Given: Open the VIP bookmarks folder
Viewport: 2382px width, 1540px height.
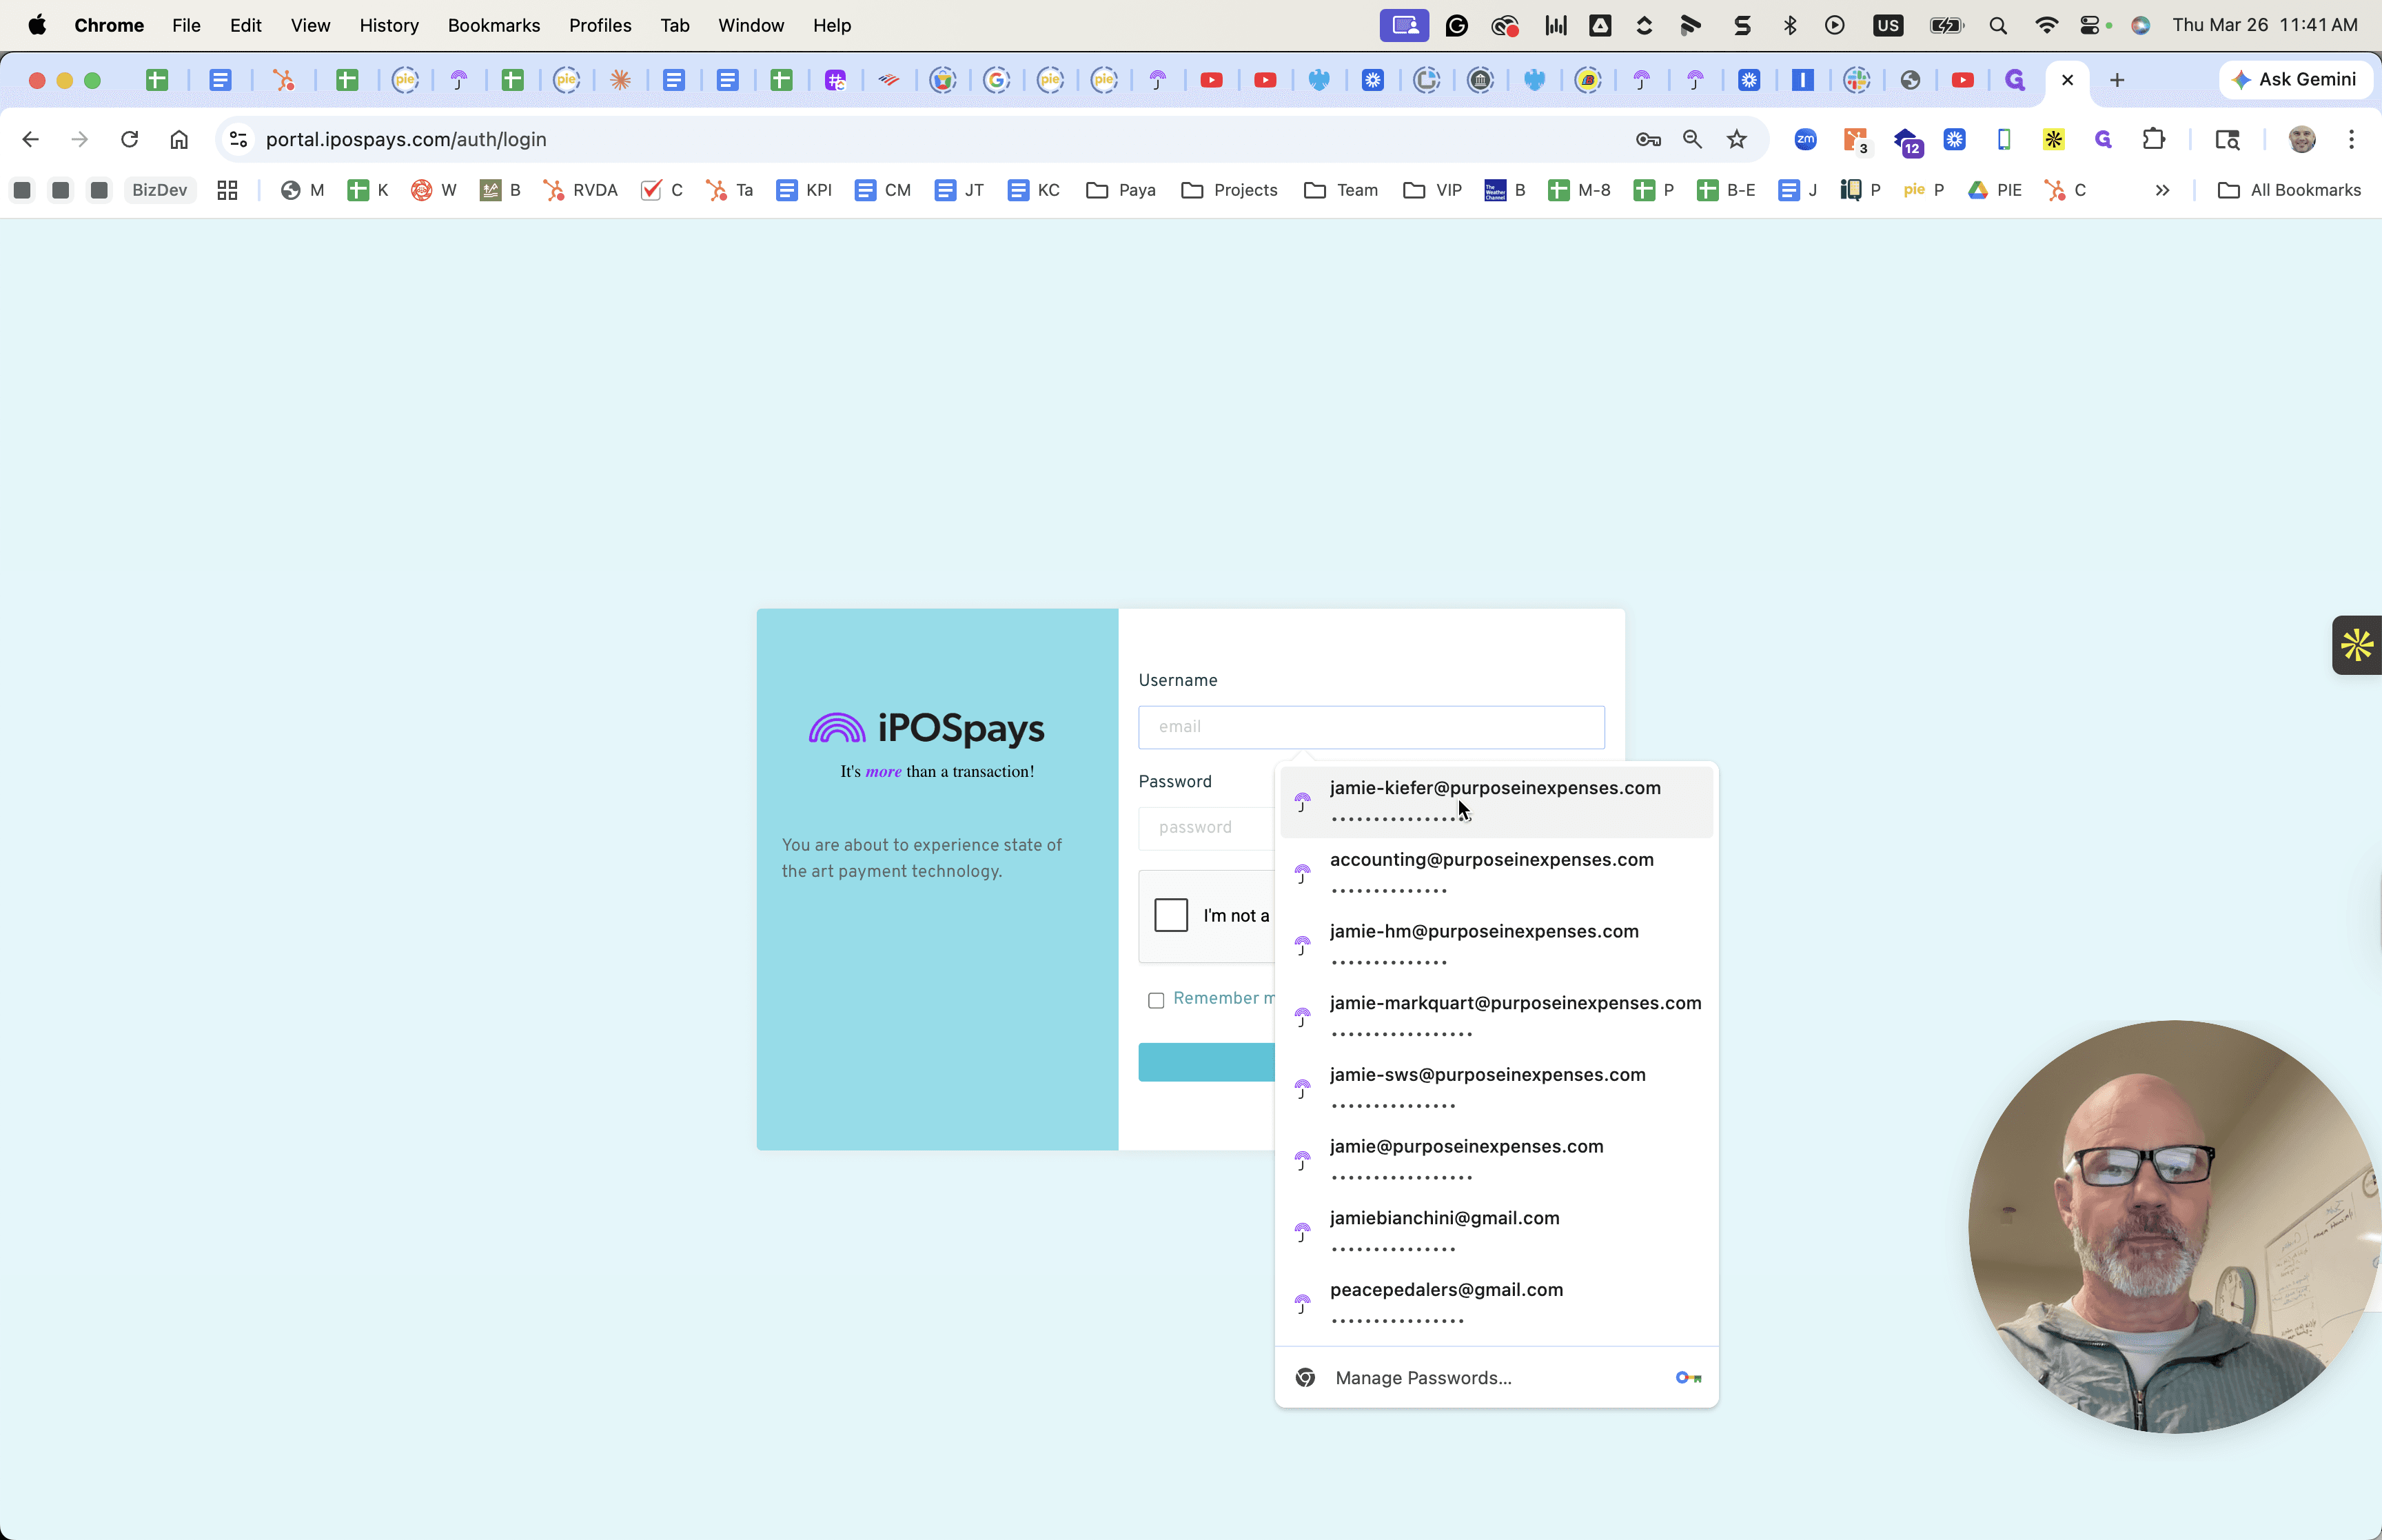Looking at the screenshot, I should click(x=1432, y=190).
